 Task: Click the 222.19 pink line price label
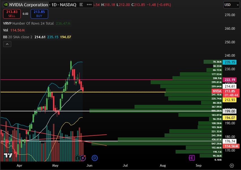(x=230, y=80)
